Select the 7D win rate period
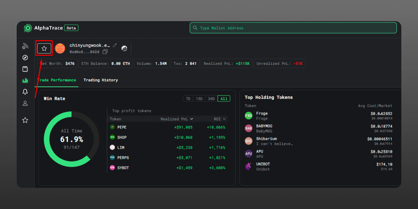The height and width of the screenshot is (209, 418). [x=188, y=99]
